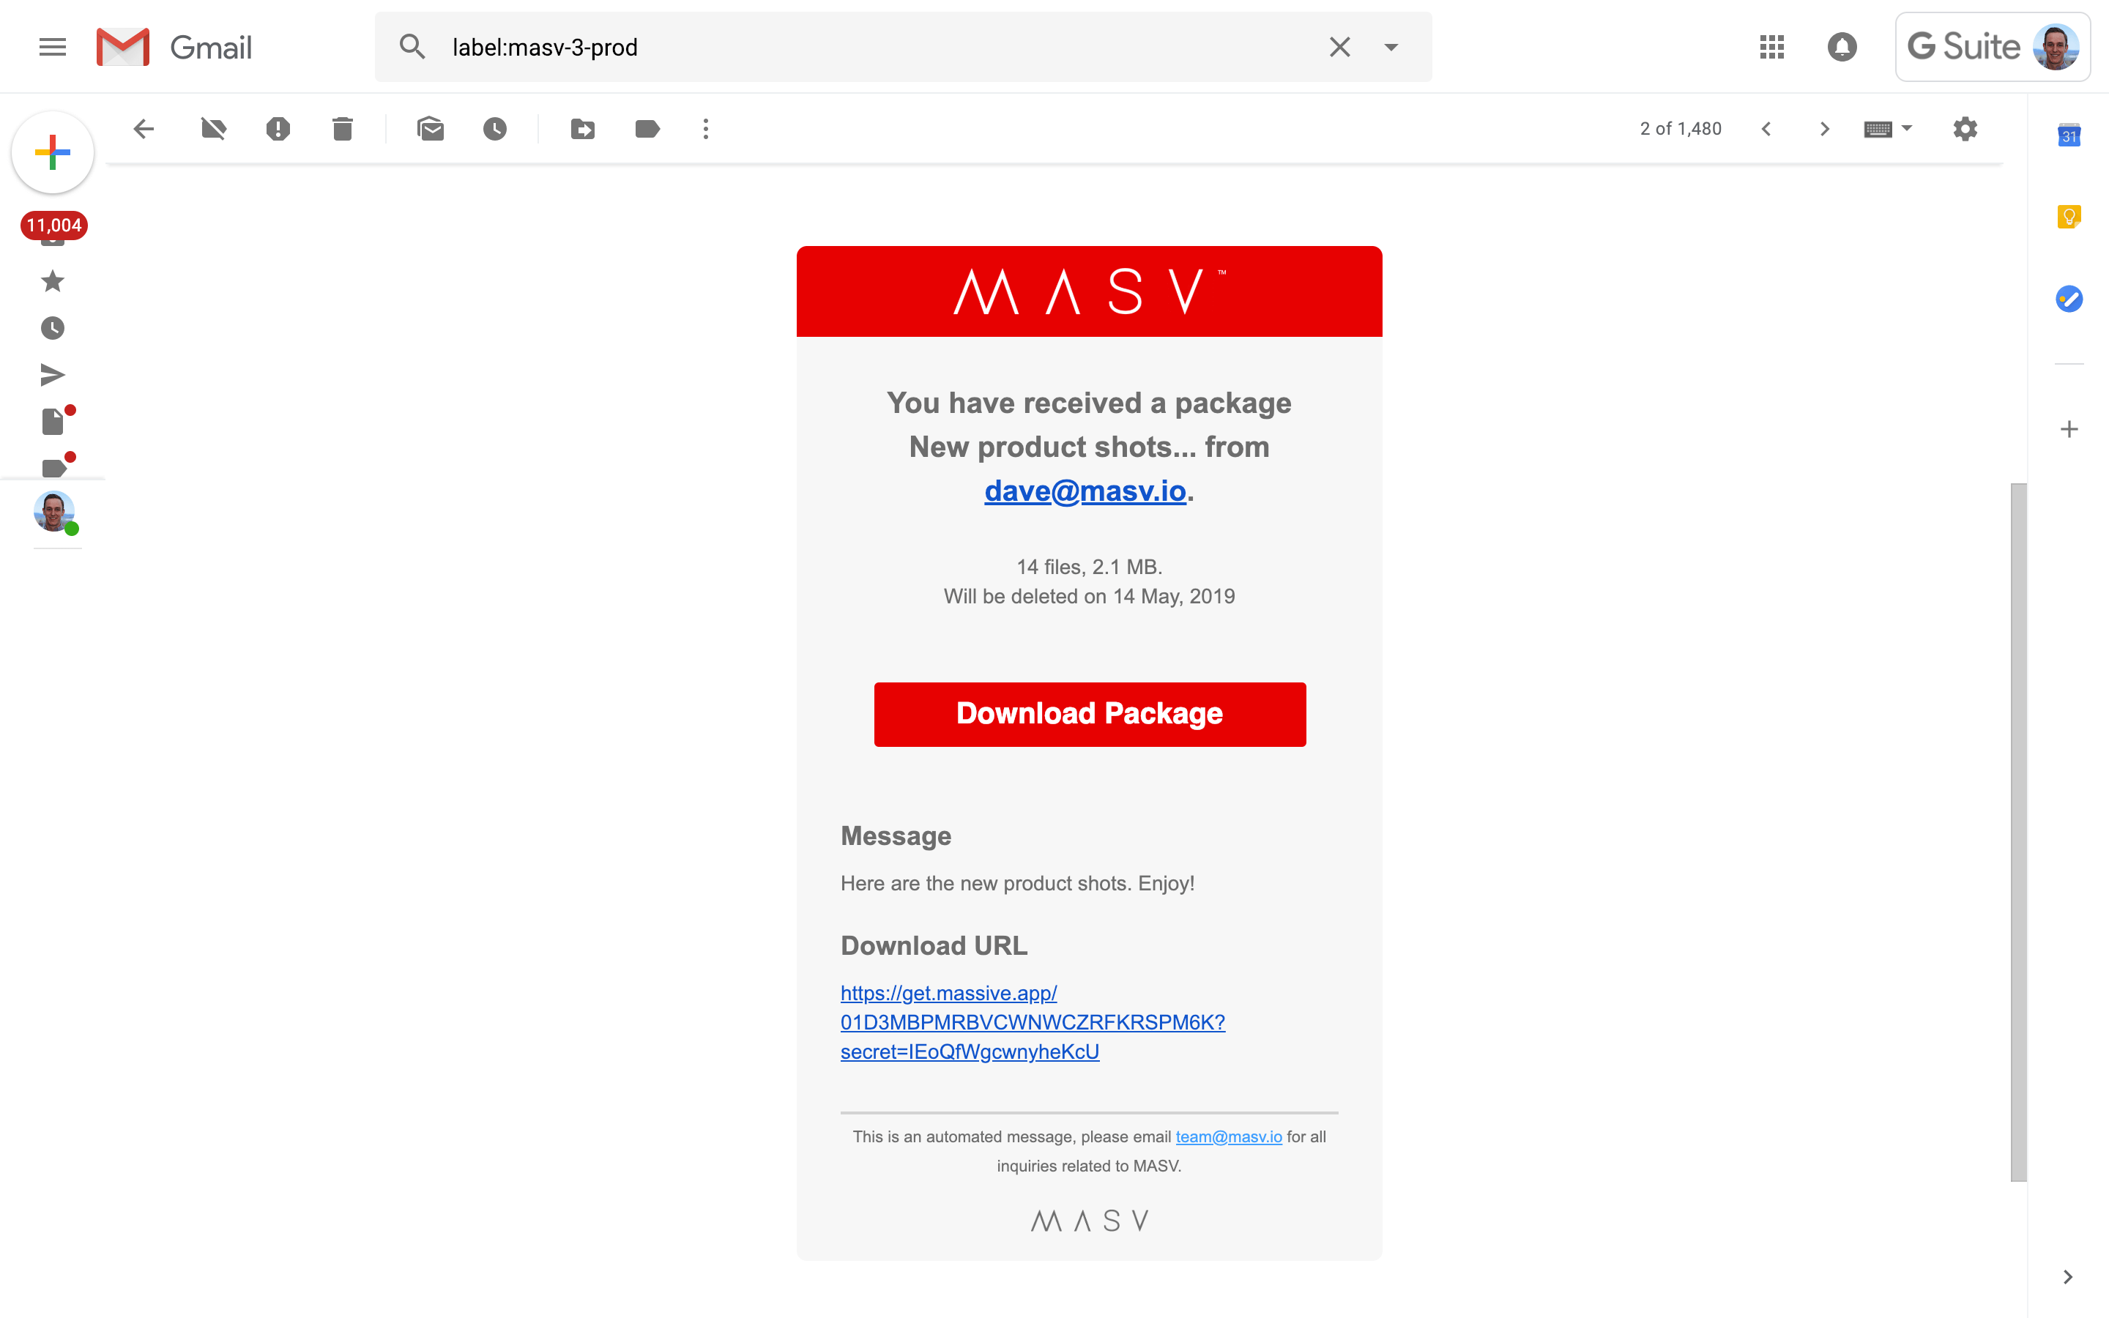
Task: Toggle the Gmail notification bell icon
Action: [x=1842, y=47]
